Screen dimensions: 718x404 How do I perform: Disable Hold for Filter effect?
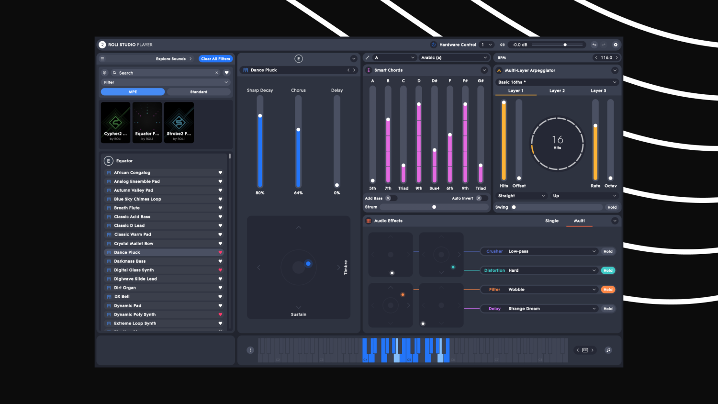tap(608, 290)
